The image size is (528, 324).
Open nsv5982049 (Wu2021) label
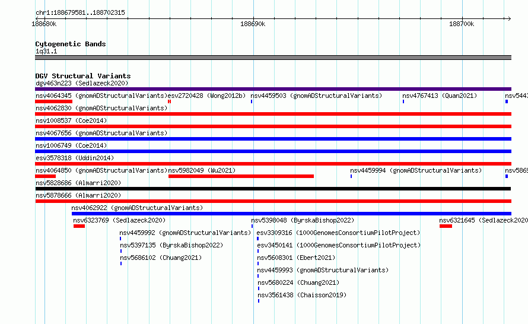tap(202, 170)
